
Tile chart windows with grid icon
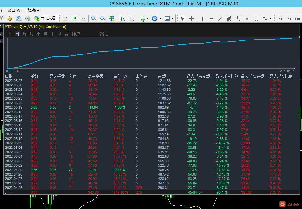point(112,18)
